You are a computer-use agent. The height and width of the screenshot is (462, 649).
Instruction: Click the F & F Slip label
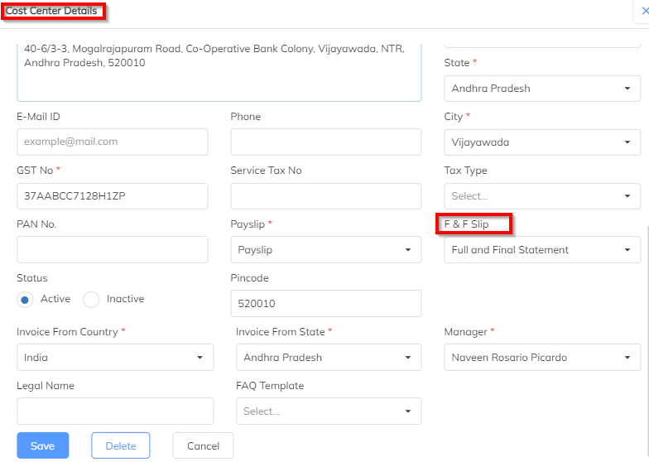466,224
